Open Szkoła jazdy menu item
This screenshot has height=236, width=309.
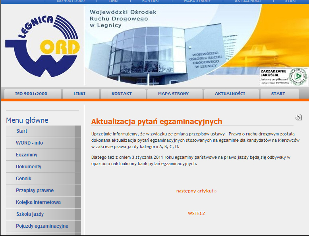click(x=43, y=214)
